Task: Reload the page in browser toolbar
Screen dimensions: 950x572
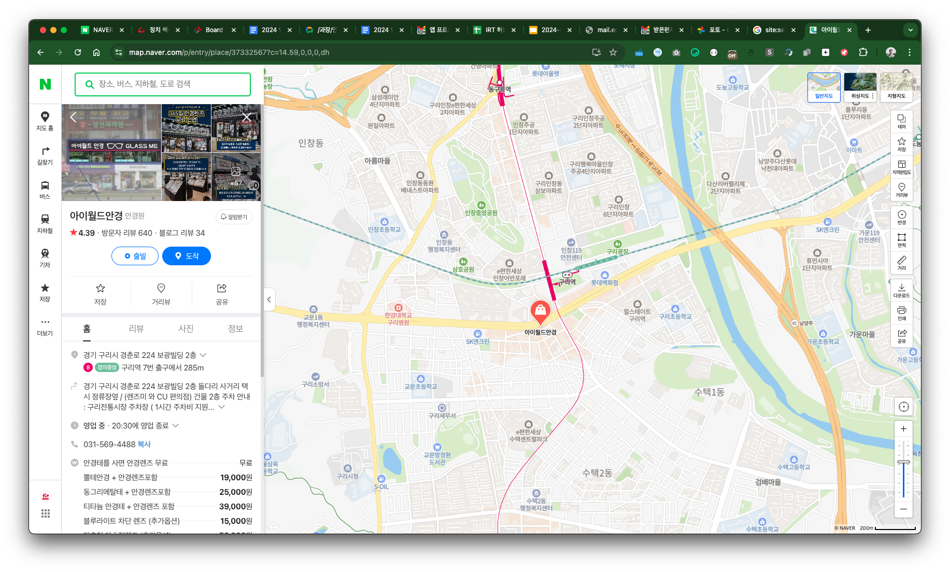Action: tap(78, 52)
